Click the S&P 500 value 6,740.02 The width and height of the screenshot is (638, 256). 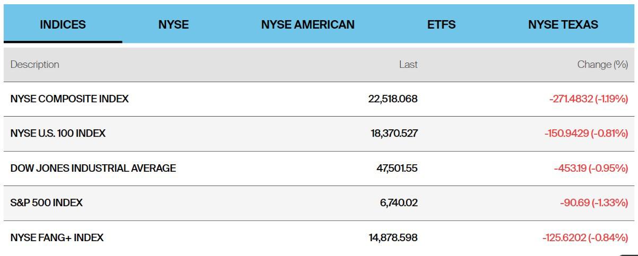pyautogui.click(x=398, y=203)
